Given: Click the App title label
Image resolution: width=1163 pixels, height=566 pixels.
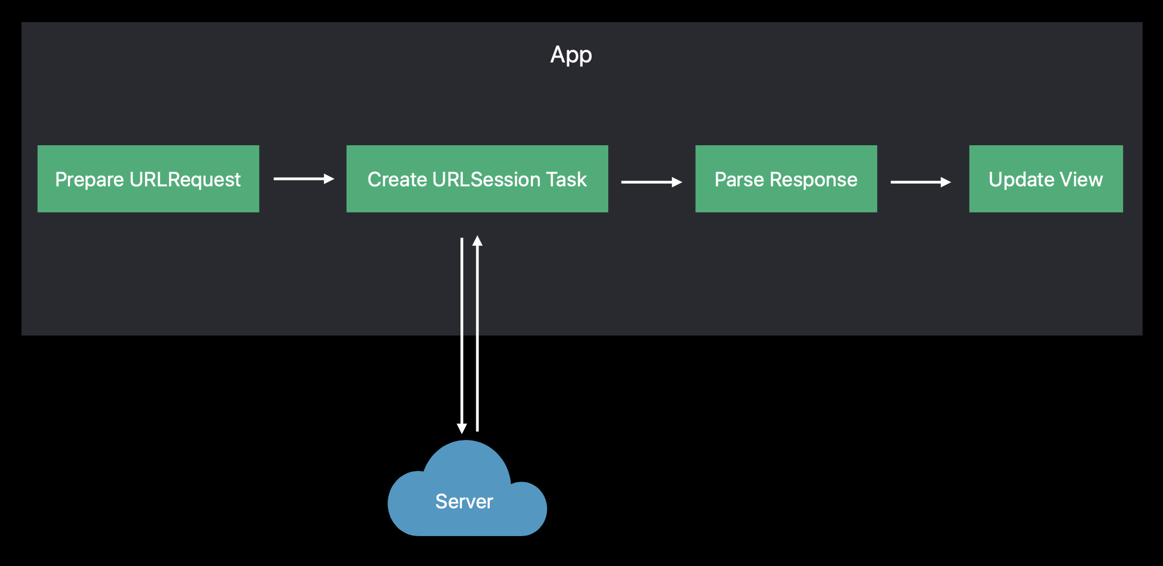Looking at the screenshot, I should (x=571, y=54).
